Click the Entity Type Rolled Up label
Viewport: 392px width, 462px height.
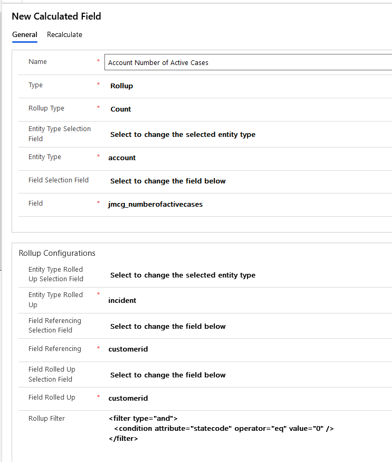point(55,300)
